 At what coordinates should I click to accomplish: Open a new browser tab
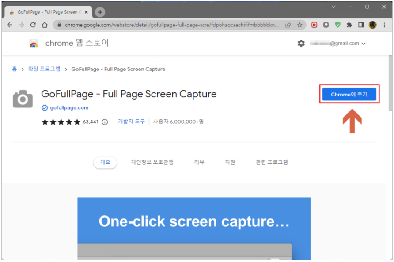(x=100, y=12)
